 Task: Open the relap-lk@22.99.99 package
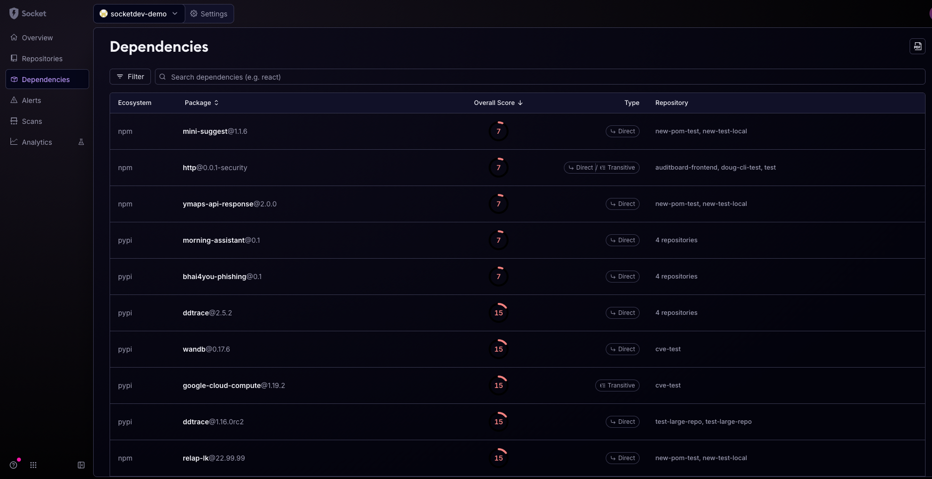(x=214, y=458)
